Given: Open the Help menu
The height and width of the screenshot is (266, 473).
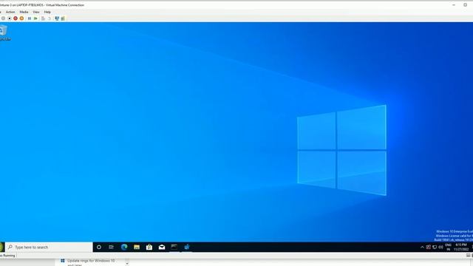Looking at the screenshot, I should (47, 12).
